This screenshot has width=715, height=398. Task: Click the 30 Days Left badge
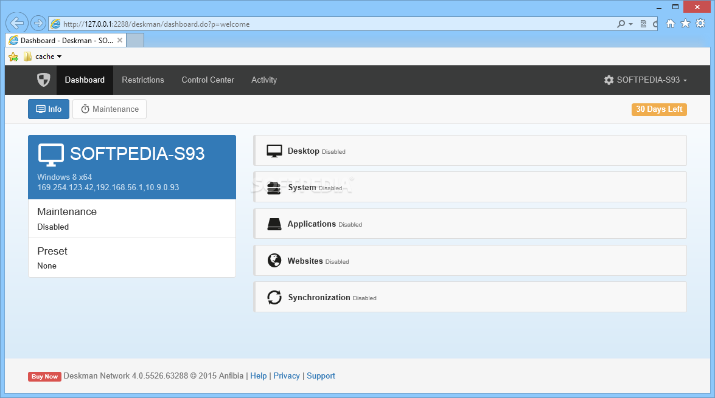click(659, 109)
